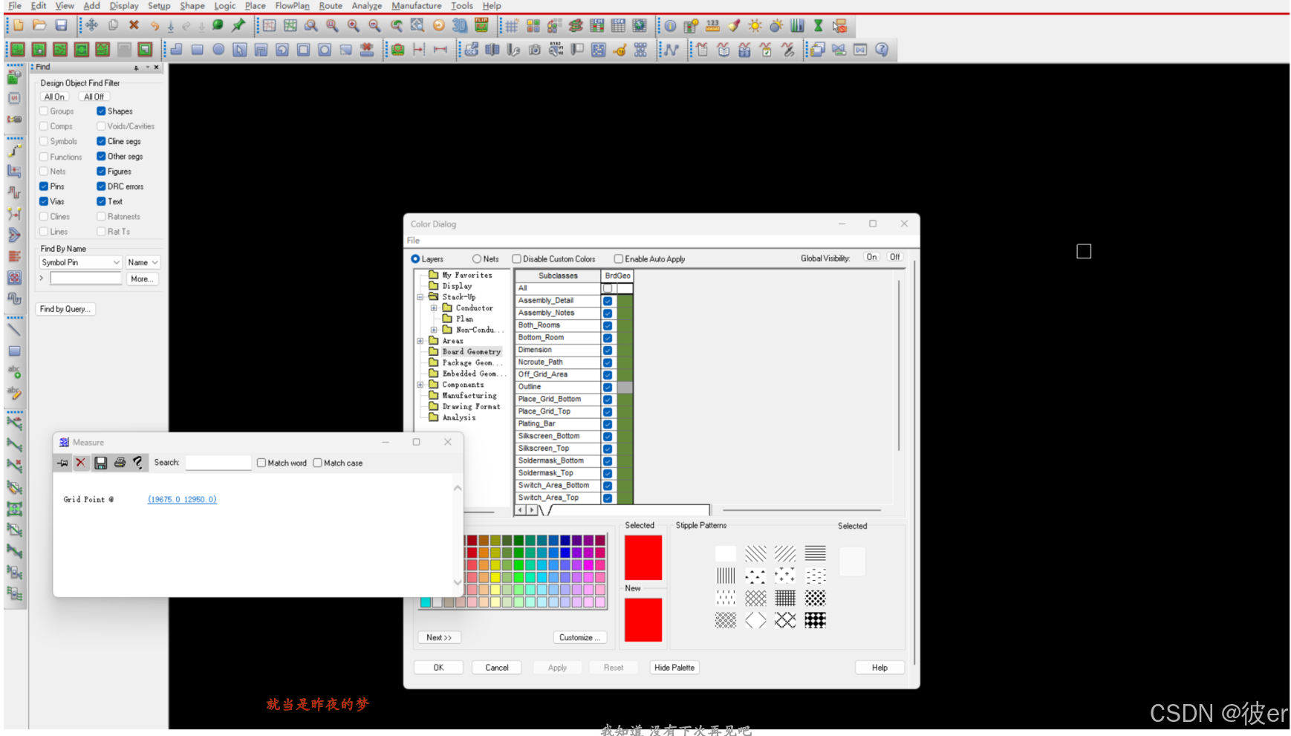Image resolution: width=1291 pixels, height=736 pixels.
Task: Click the Find by Query button
Action: pyautogui.click(x=65, y=309)
